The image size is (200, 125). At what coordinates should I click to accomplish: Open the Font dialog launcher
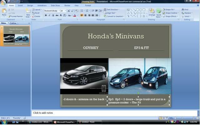77,19
